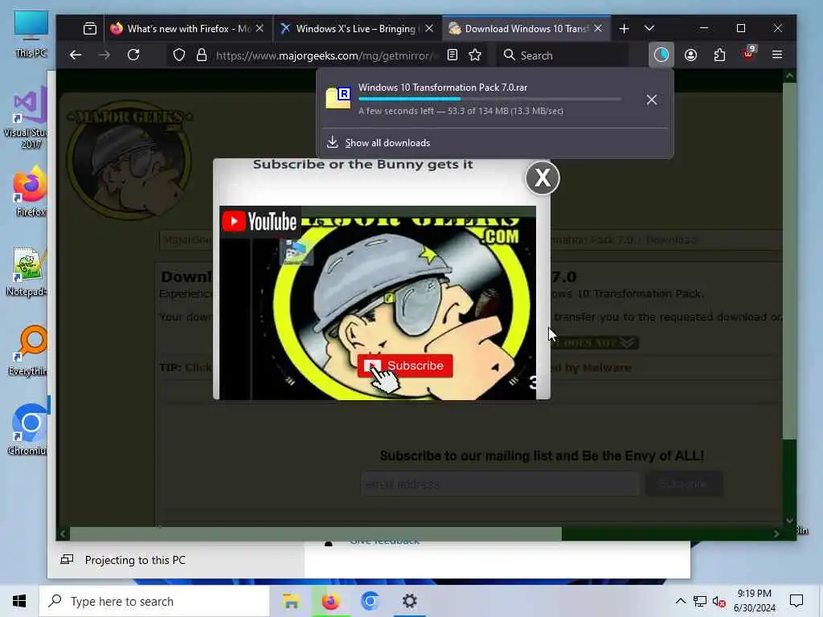The height and width of the screenshot is (617, 823).
Task: Click the majorgeeks.com URL address bar
Action: coord(325,55)
